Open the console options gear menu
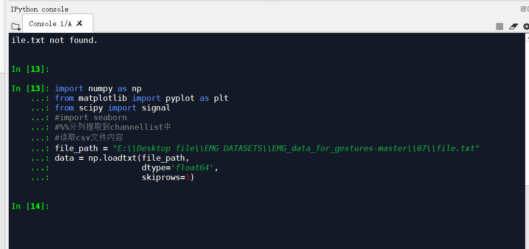The width and height of the screenshot is (529, 249). coord(526,26)
